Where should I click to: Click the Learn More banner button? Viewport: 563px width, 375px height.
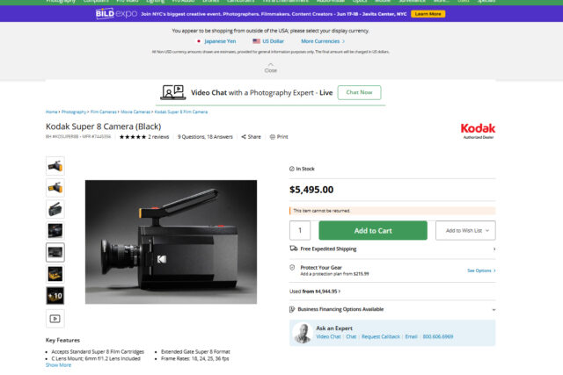click(428, 14)
